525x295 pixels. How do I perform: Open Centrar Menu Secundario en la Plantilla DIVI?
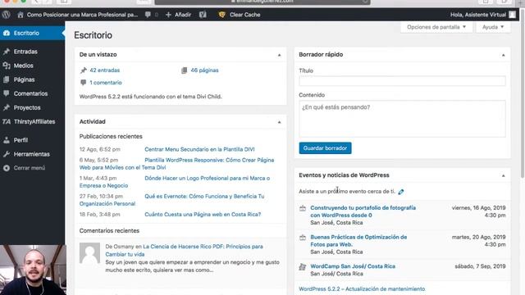coord(199,149)
